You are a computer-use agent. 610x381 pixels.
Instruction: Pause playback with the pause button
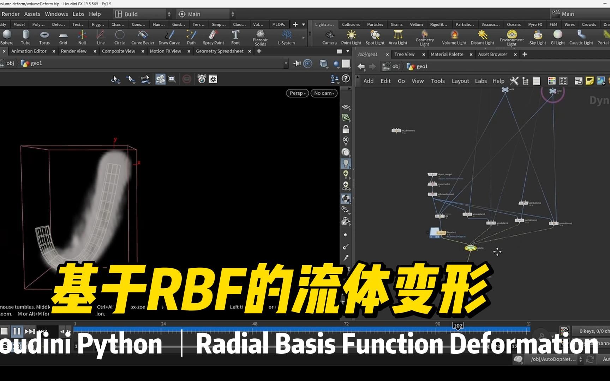pos(17,331)
